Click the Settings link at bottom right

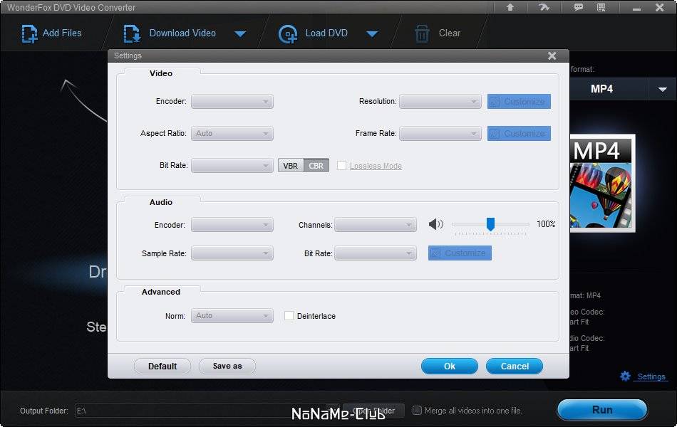(x=651, y=376)
